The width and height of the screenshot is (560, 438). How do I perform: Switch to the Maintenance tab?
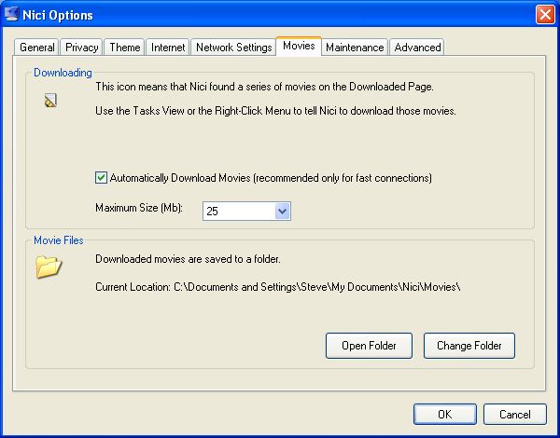click(355, 48)
